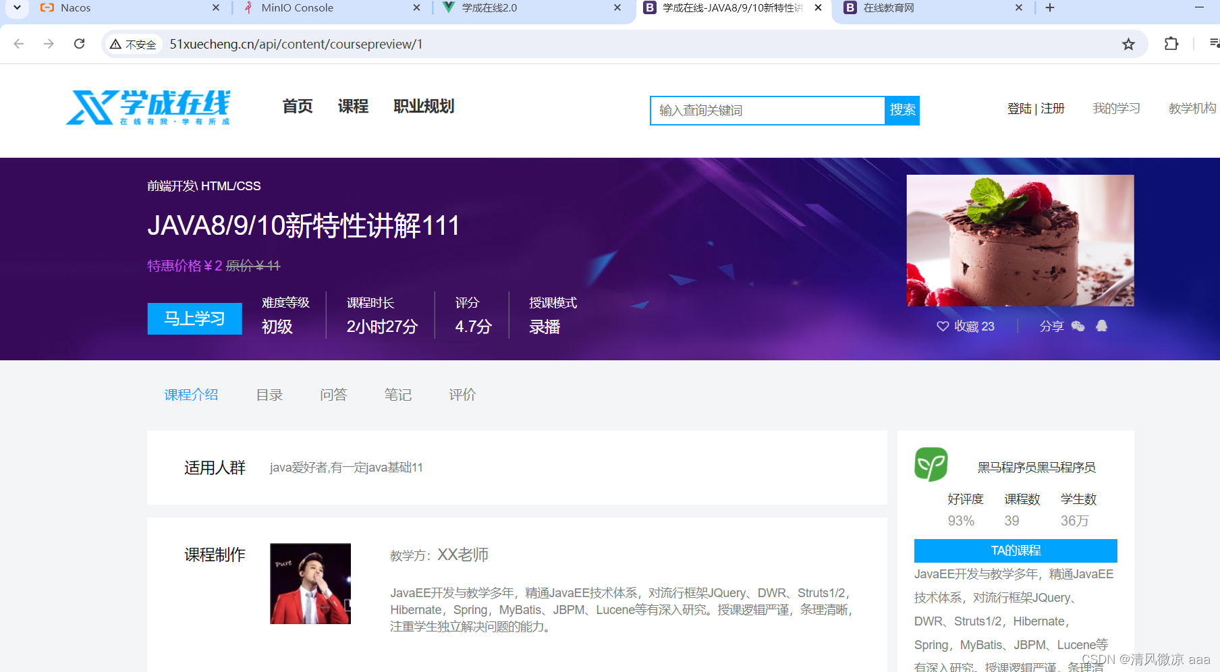This screenshot has width=1220, height=672.
Task: Open 课程 in the navigation
Action: [x=353, y=107]
